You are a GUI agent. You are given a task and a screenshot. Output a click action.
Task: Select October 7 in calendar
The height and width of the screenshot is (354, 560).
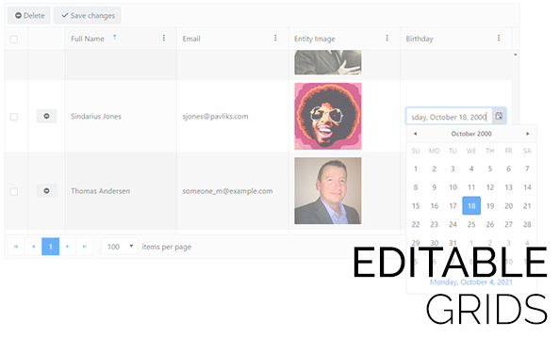coord(527,169)
